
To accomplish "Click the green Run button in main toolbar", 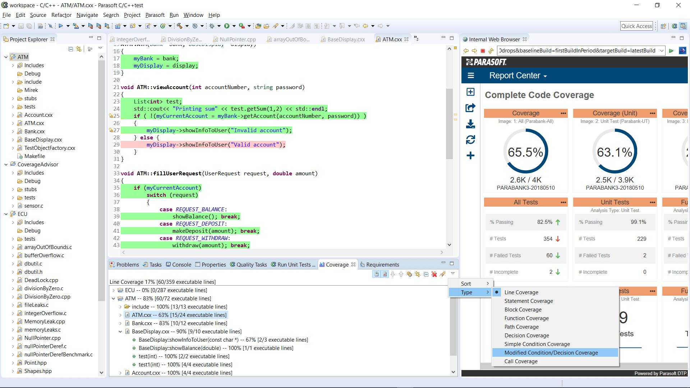I will click(x=227, y=26).
